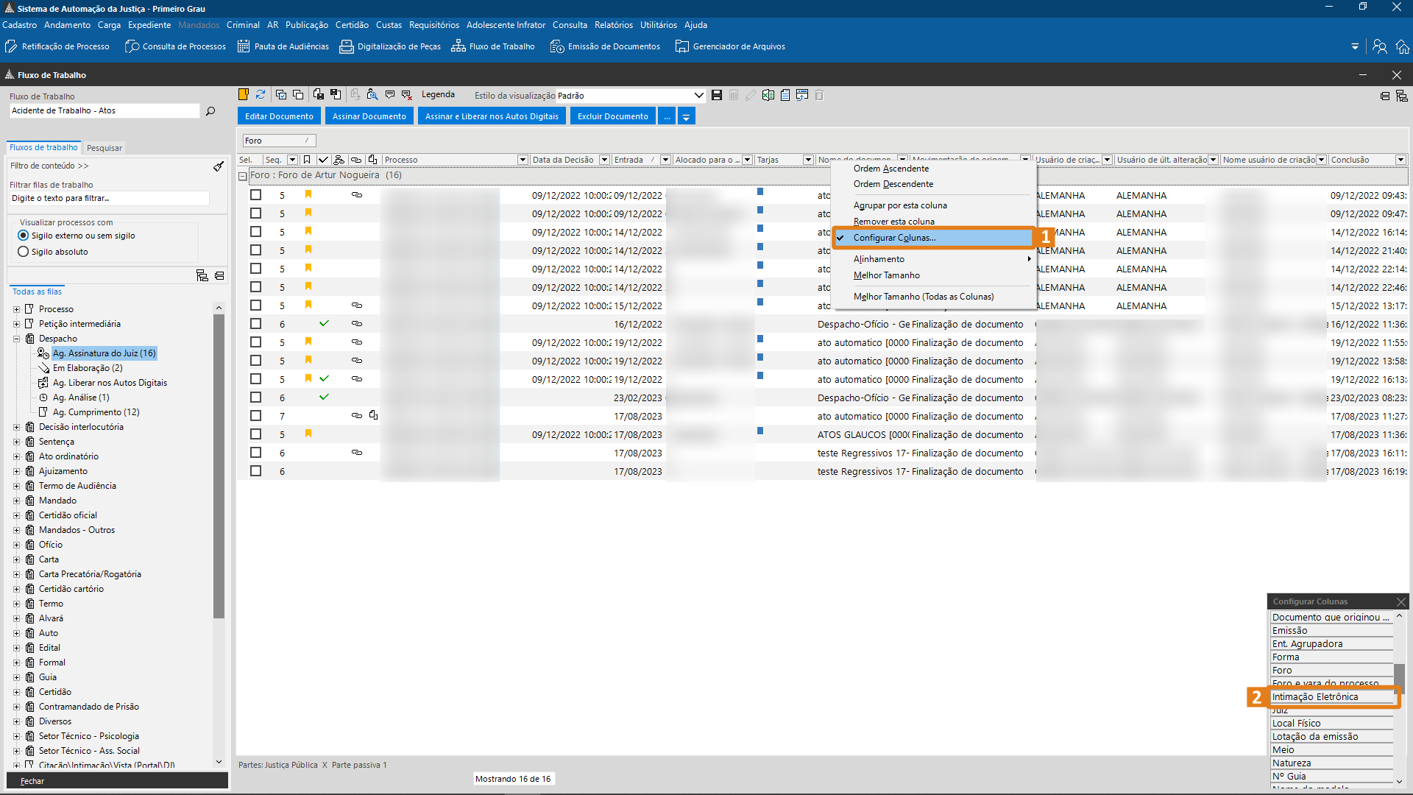Check the first row's selection checkbox
The width and height of the screenshot is (1413, 795).
tap(255, 195)
